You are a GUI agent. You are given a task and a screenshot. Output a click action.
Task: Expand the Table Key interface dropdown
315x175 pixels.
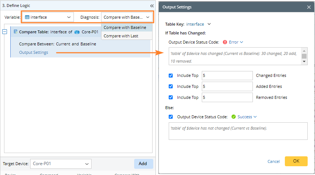point(209,24)
